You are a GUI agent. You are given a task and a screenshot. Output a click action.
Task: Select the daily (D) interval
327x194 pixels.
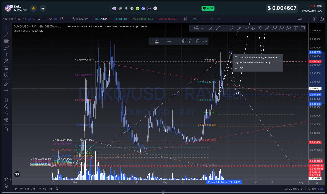tap(34, 19)
